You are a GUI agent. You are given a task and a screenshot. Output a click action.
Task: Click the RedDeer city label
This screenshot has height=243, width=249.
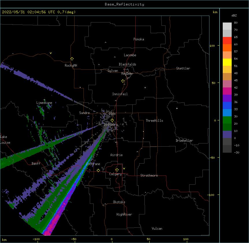pos(127,74)
